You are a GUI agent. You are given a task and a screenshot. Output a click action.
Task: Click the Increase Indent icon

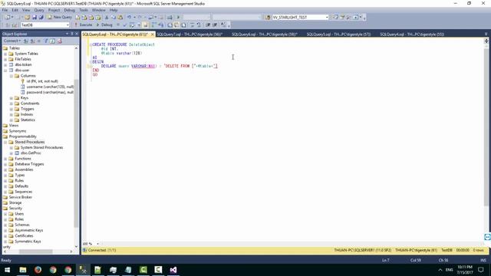tap(215, 25)
